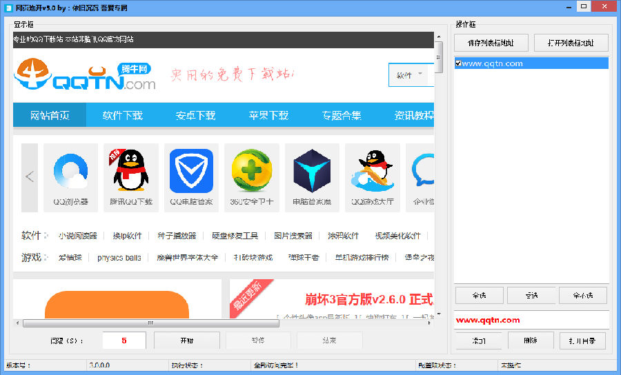Click the orange banner thumbnail
Image resolution: width=621 pixels, height=375 pixels.
[x=117, y=305]
